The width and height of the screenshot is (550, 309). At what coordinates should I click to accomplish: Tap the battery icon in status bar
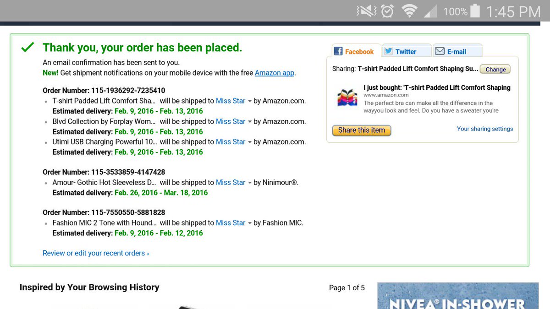click(475, 11)
